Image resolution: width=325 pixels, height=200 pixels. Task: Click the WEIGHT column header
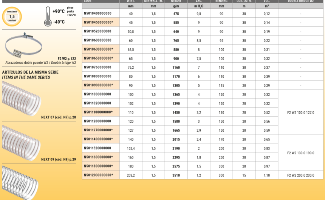pos(176,1)
